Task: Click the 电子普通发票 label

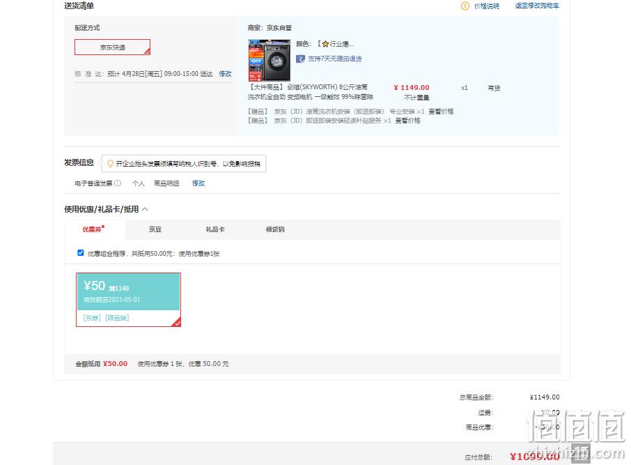Action: coord(93,183)
